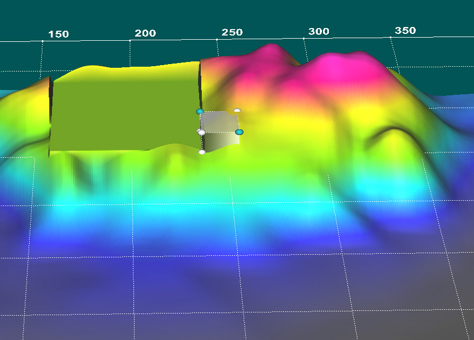Click the gray upper face of the box widget
The height and width of the screenshot is (340, 474).
click(x=220, y=122)
